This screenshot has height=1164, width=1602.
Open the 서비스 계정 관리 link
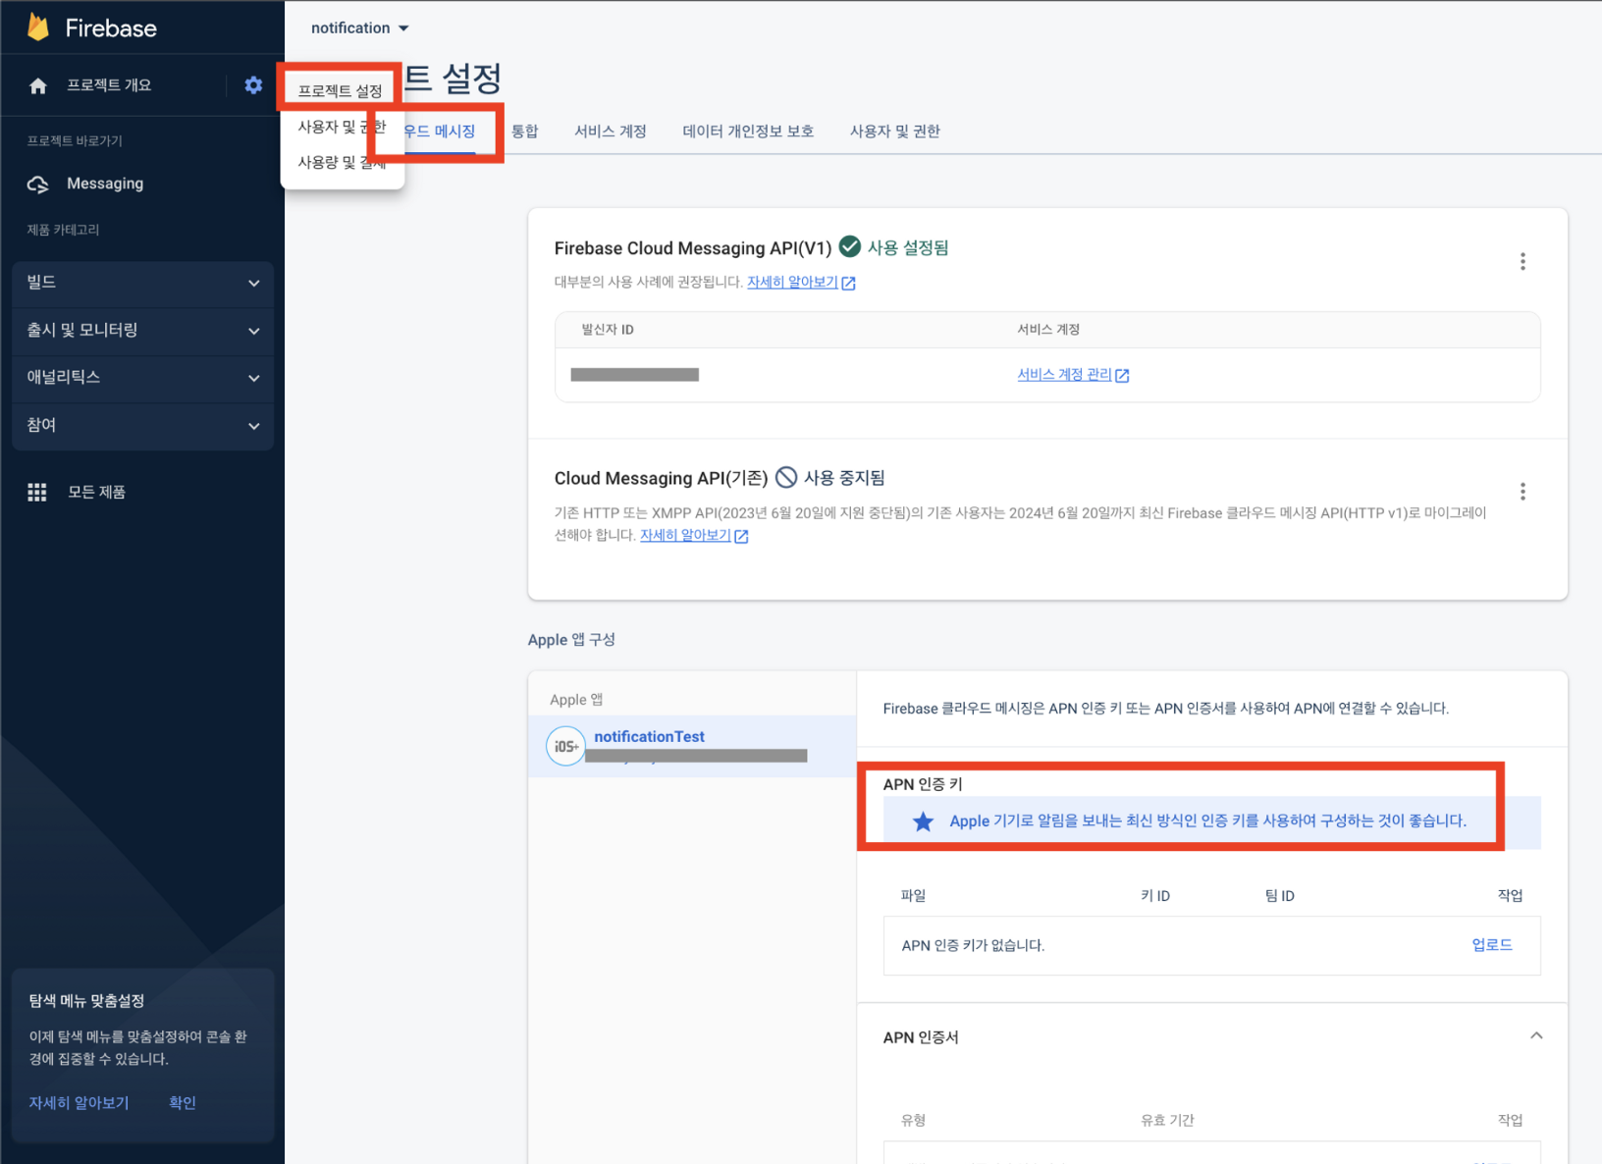[x=1073, y=375]
